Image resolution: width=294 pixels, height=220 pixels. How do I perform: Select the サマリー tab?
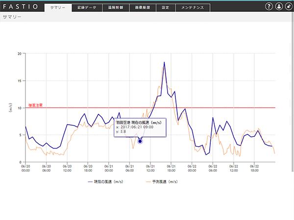pyautogui.click(x=58, y=8)
